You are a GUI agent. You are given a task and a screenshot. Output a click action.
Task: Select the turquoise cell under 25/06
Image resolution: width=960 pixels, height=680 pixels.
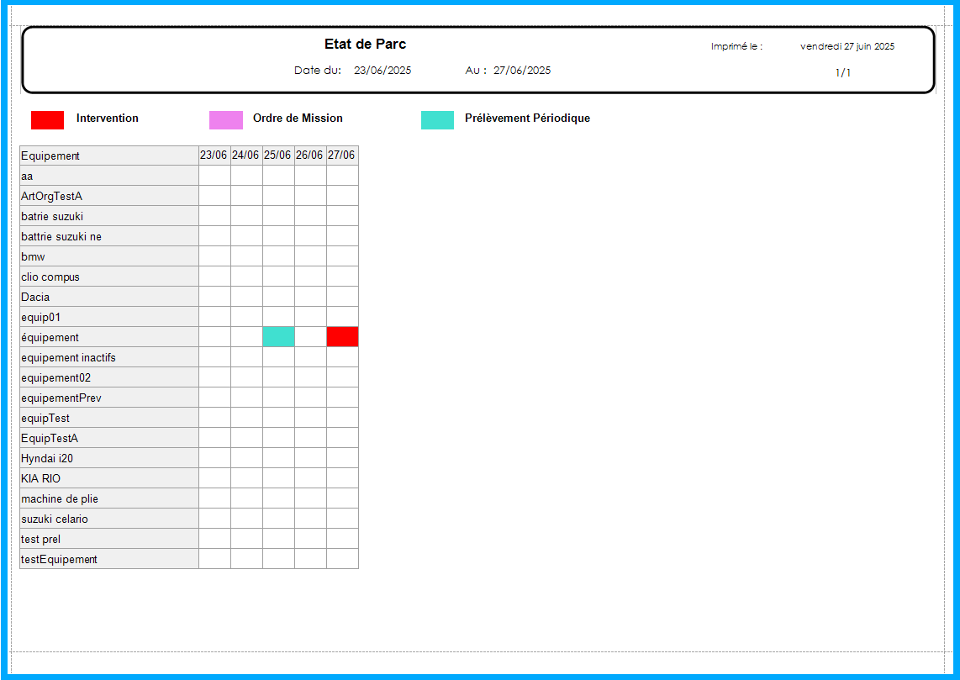pyautogui.click(x=278, y=337)
